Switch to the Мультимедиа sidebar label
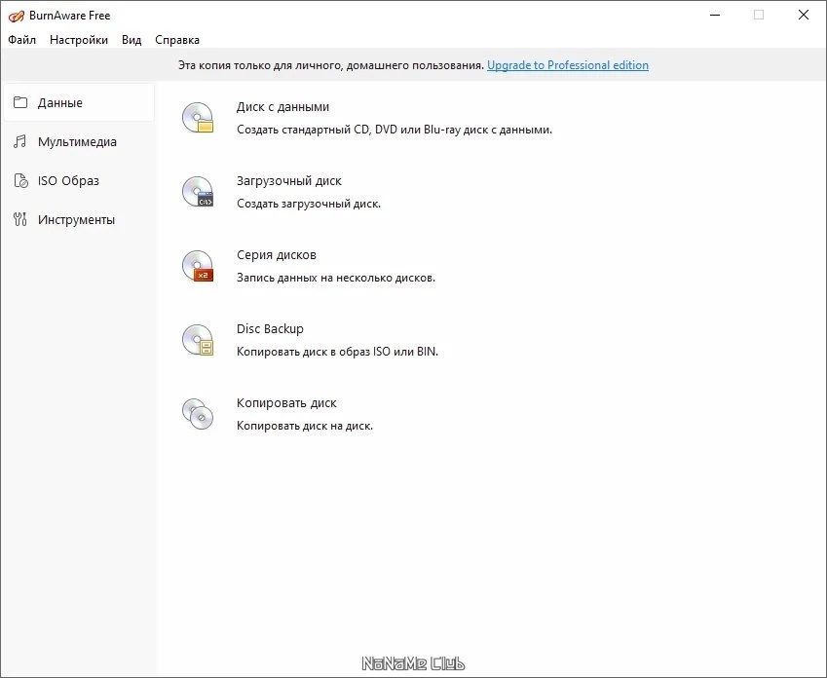This screenshot has height=678, width=827. click(x=77, y=142)
